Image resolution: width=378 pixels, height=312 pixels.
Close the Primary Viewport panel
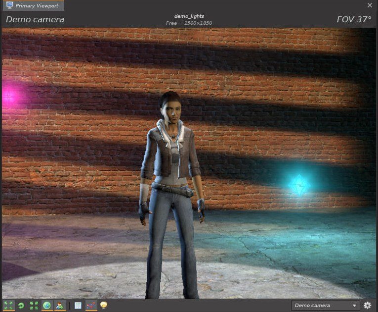point(370,5)
